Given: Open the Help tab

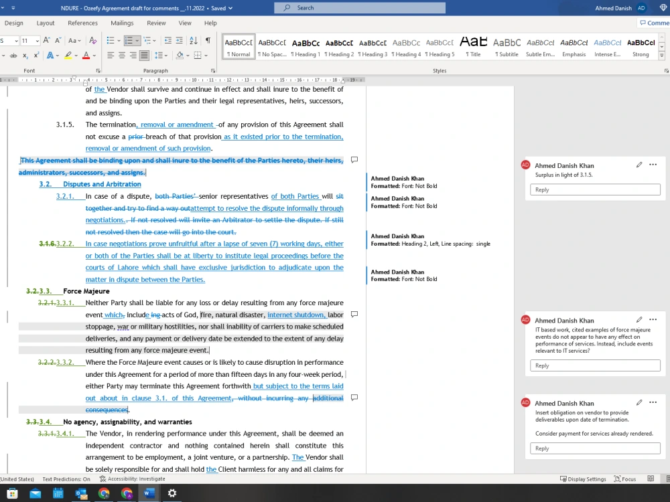Looking at the screenshot, I should click(x=210, y=23).
